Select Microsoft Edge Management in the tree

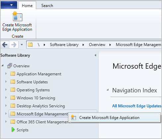click(x=42, y=114)
